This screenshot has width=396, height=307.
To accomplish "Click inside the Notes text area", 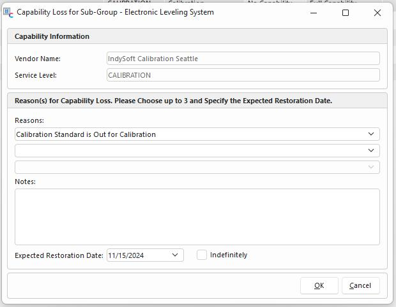I will (x=197, y=217).
